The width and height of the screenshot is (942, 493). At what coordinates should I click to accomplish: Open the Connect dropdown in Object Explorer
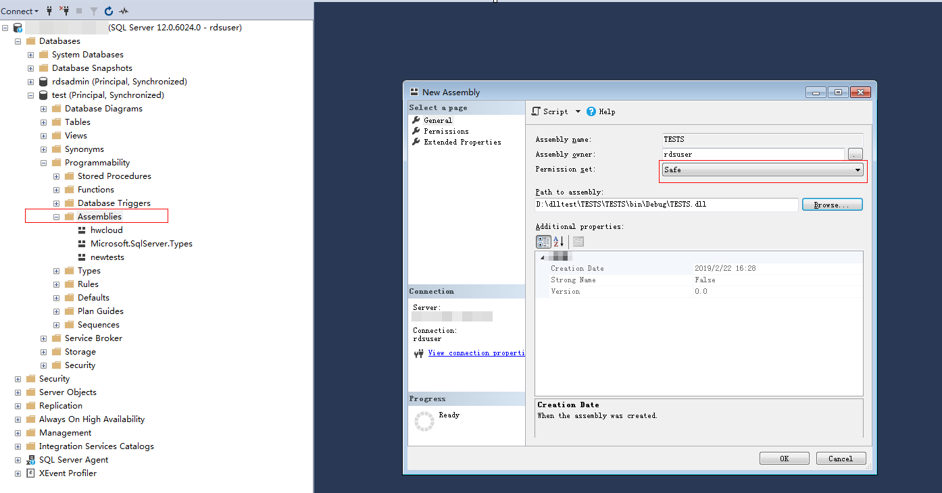click(x=20, y=11)
